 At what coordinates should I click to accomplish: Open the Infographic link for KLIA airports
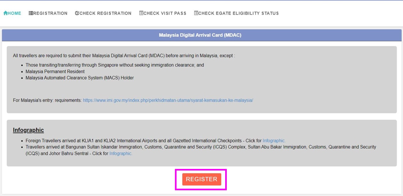(274, 141)
